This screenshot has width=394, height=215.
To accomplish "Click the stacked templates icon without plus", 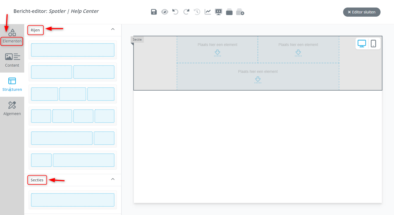I will (x=229, y=12).
